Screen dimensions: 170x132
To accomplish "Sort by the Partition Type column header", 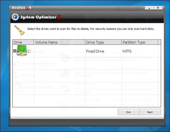I will (140, 42).
